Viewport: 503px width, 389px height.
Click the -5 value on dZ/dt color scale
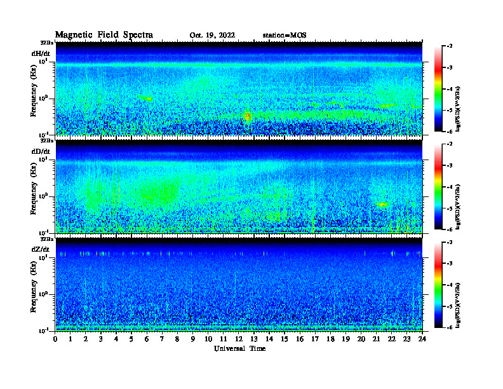[x=450, y=306]
